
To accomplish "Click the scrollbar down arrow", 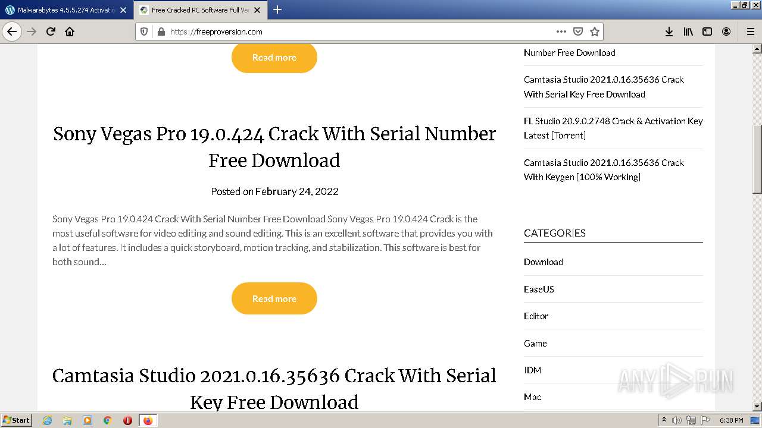I will (x=757, y=406).
